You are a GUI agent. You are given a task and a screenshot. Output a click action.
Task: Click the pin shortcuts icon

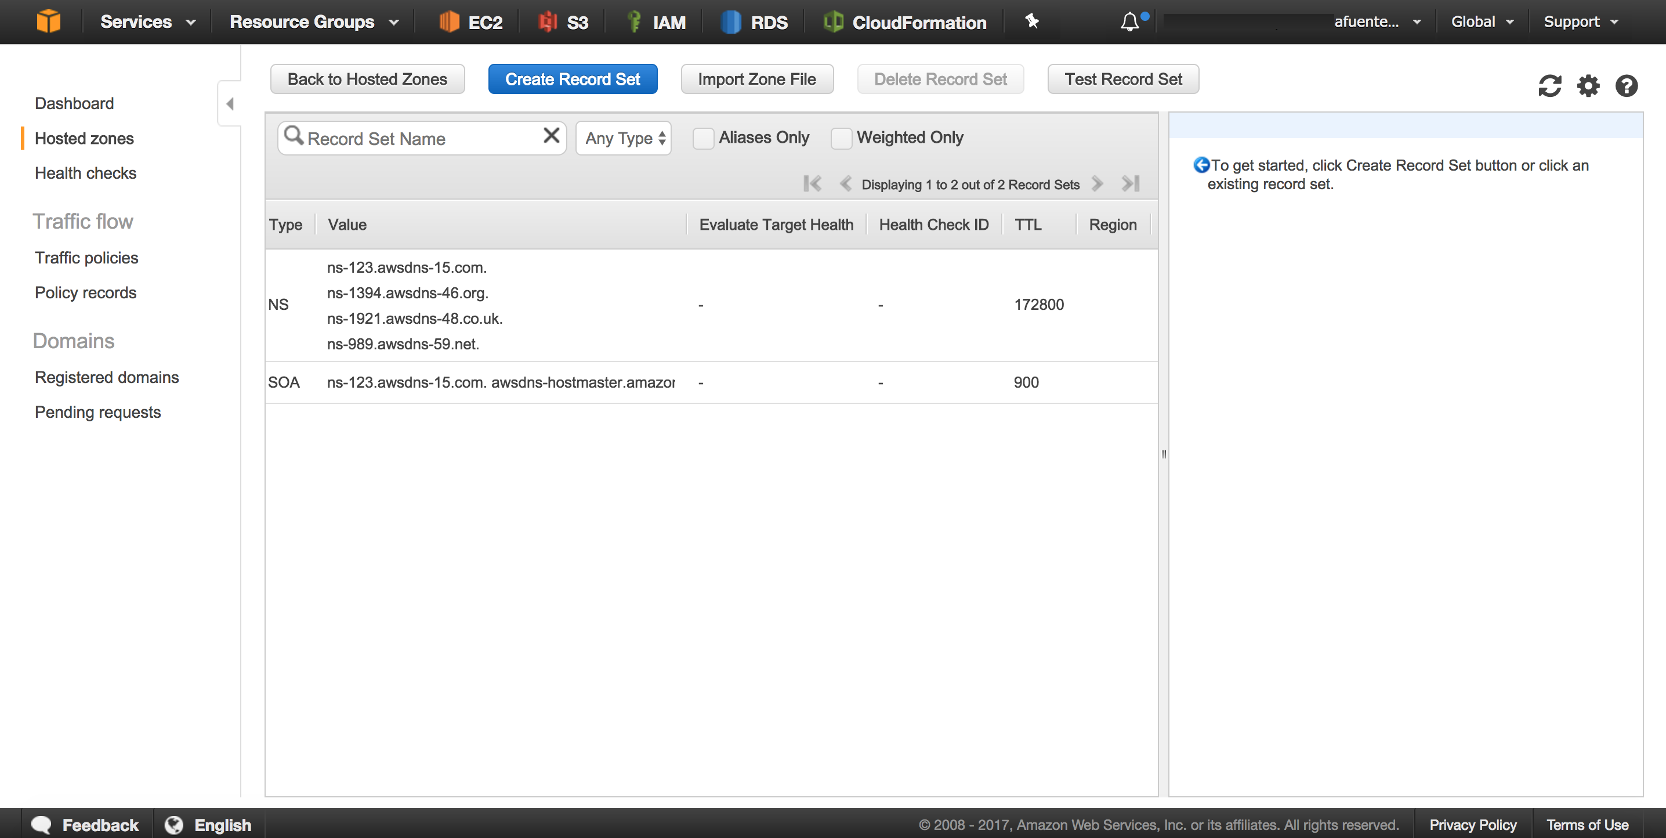coord(1032,21)
